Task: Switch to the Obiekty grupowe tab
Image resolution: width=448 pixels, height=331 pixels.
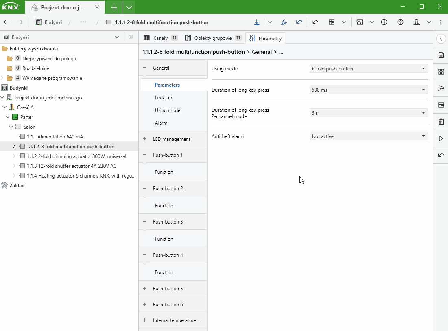Action: click(x=213, y=38)
